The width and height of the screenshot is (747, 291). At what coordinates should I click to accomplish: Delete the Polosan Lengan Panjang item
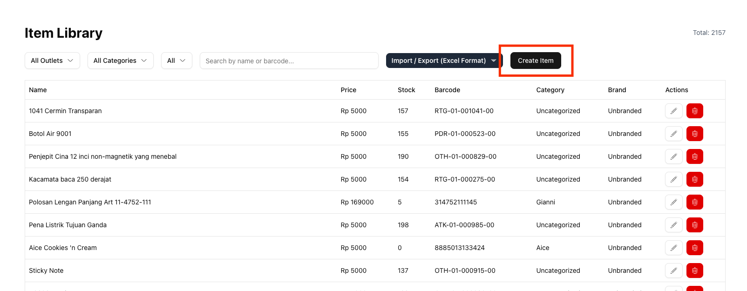click(694, 202)
